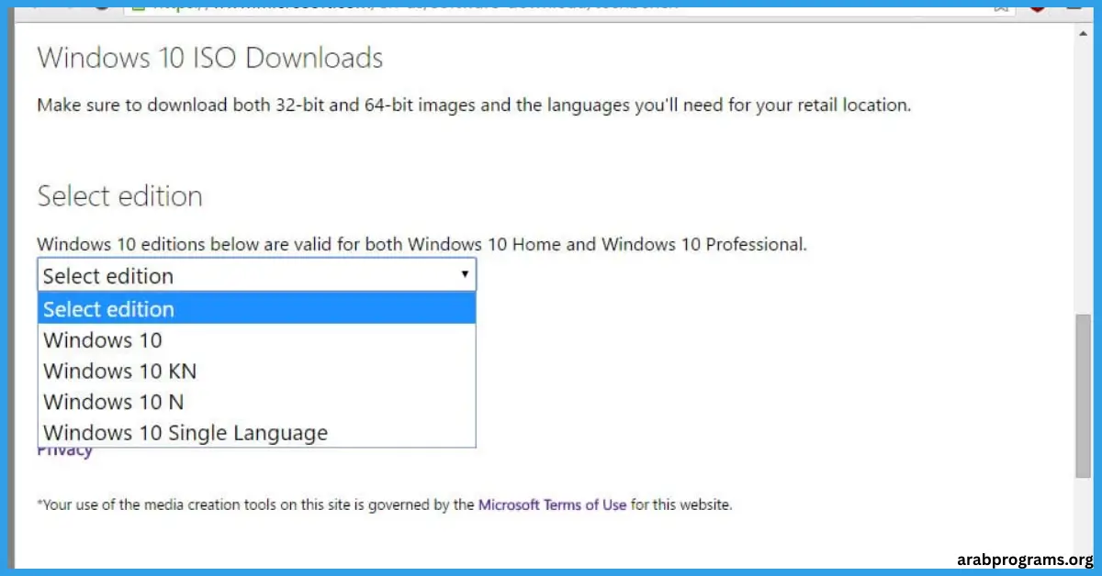Click the text about valid Windows 10 editions

coord(422,245)
